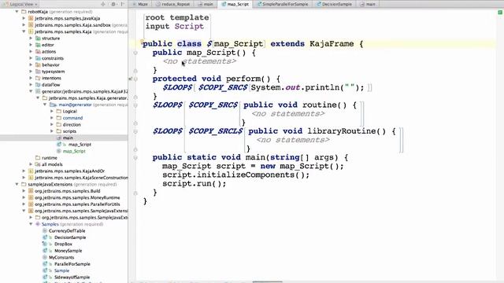Select the SidewaysIfSample node

[72, 277]
